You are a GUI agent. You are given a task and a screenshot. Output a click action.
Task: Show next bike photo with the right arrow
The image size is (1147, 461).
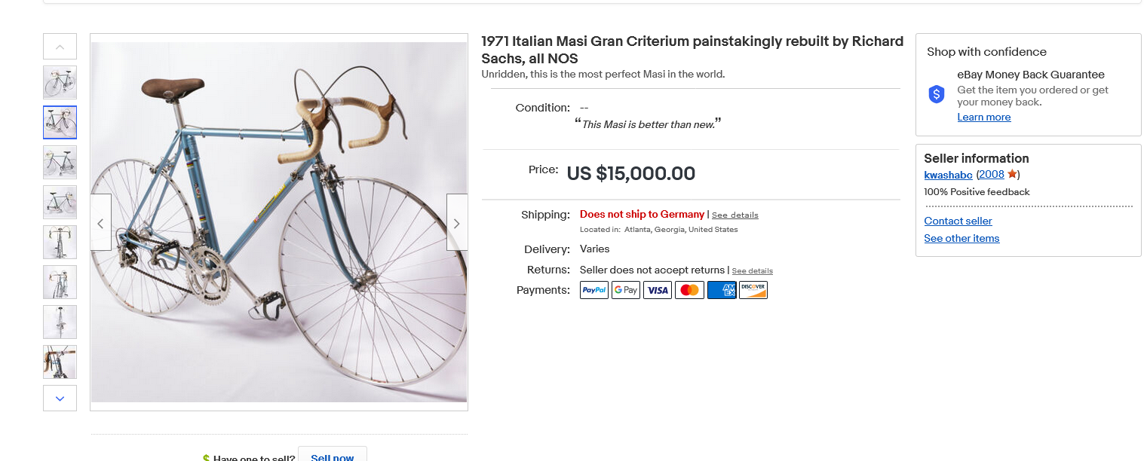coord(456,223)
